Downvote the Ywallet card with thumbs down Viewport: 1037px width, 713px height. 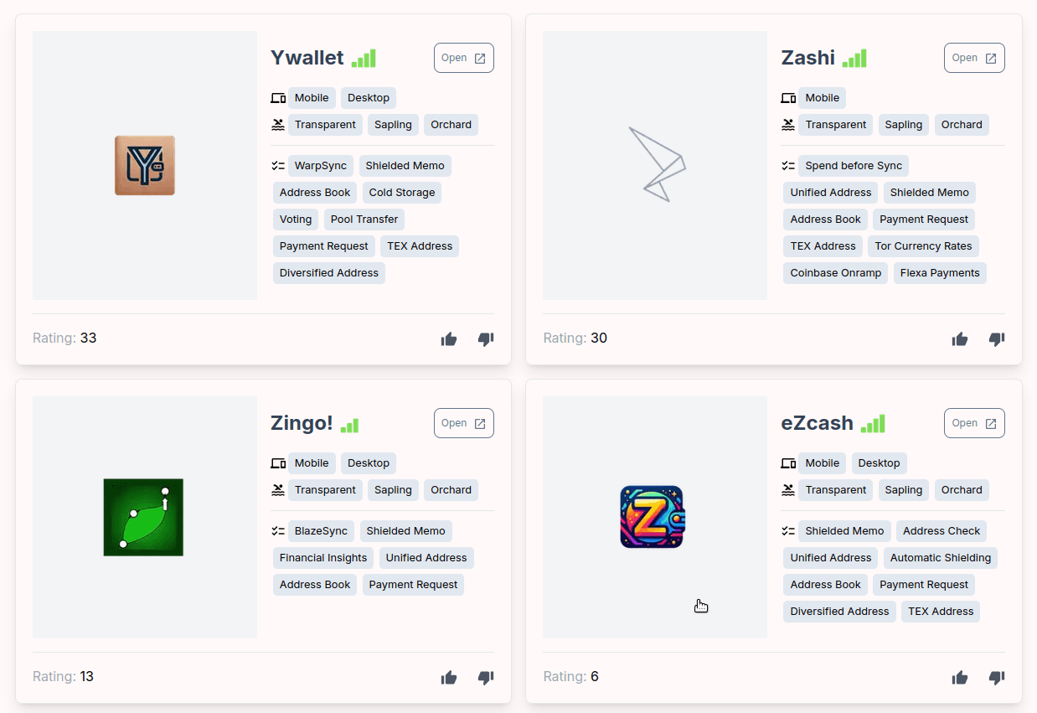point(486,339)
